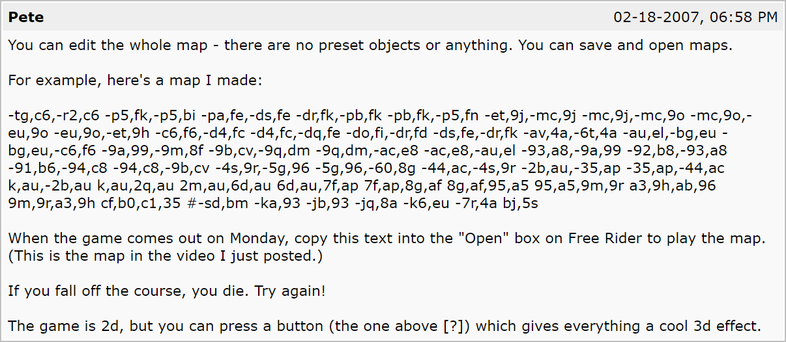
Task: Click the username Pete in the post header
Action: click(26, 18)
